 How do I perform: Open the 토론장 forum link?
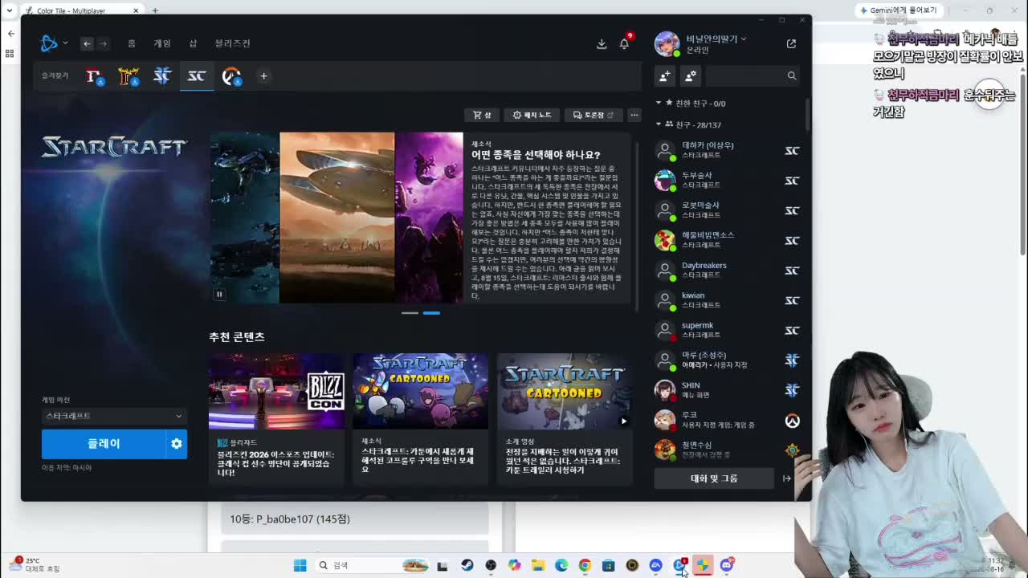[x=594, y=115]
